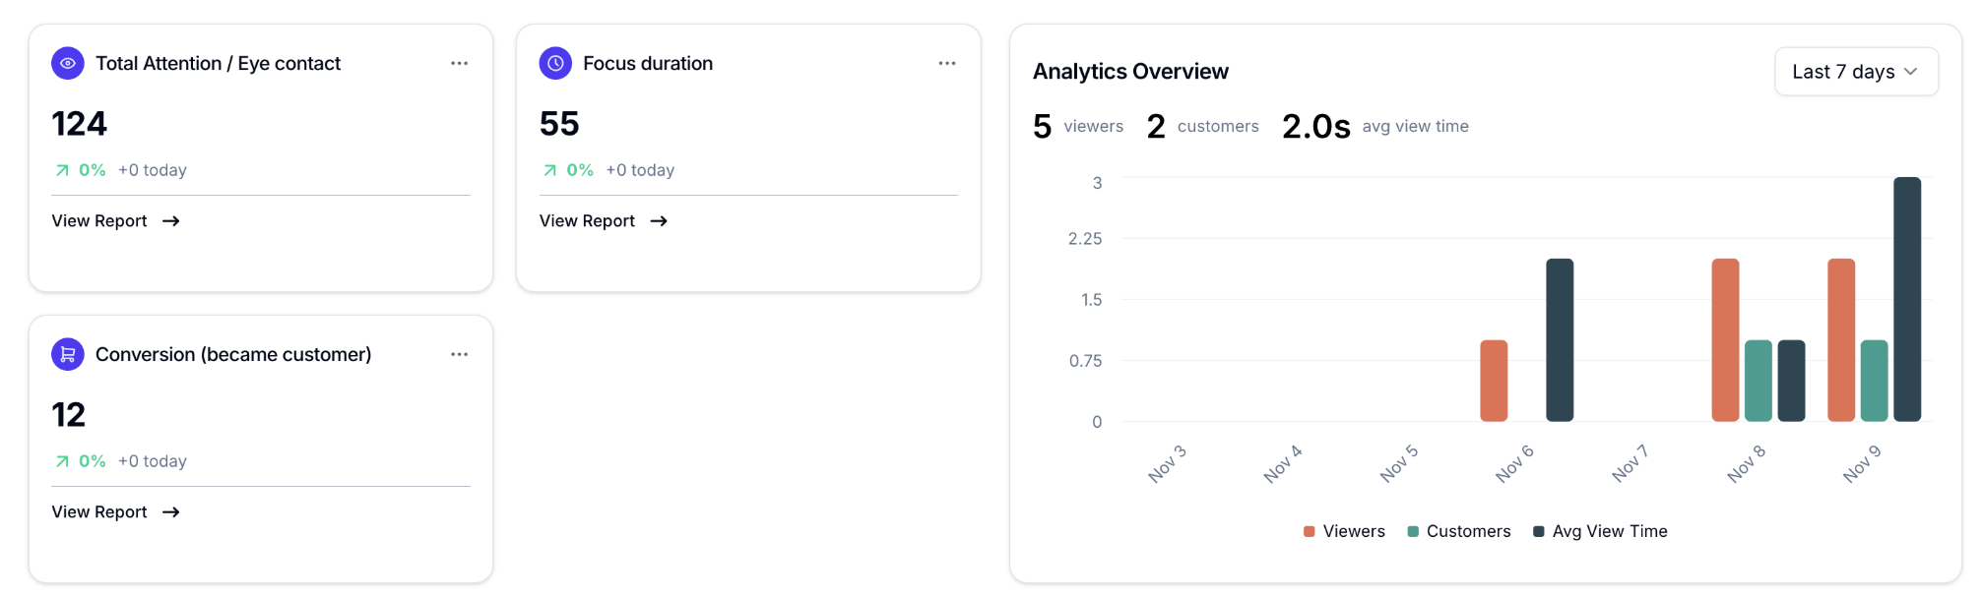Click the clock icon on Focus duration card
Image resolution: width=1983 pixels, height=596 pixels.
click(x=555, y=63)
